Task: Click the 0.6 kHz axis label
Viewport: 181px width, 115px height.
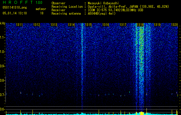Action: tap(3, 109)
